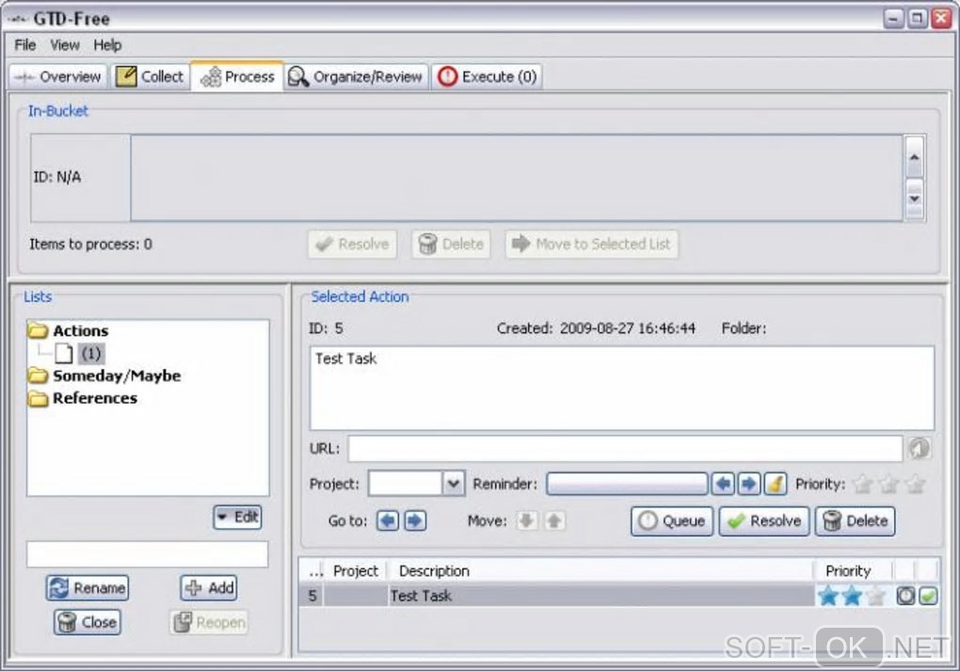Maximize the GTD-Free window
The width and height of the screenshot is (960, 671).
[917, 19]
